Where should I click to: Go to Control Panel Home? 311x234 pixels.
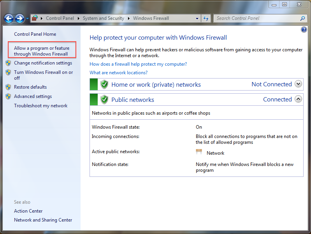(35, 34)
